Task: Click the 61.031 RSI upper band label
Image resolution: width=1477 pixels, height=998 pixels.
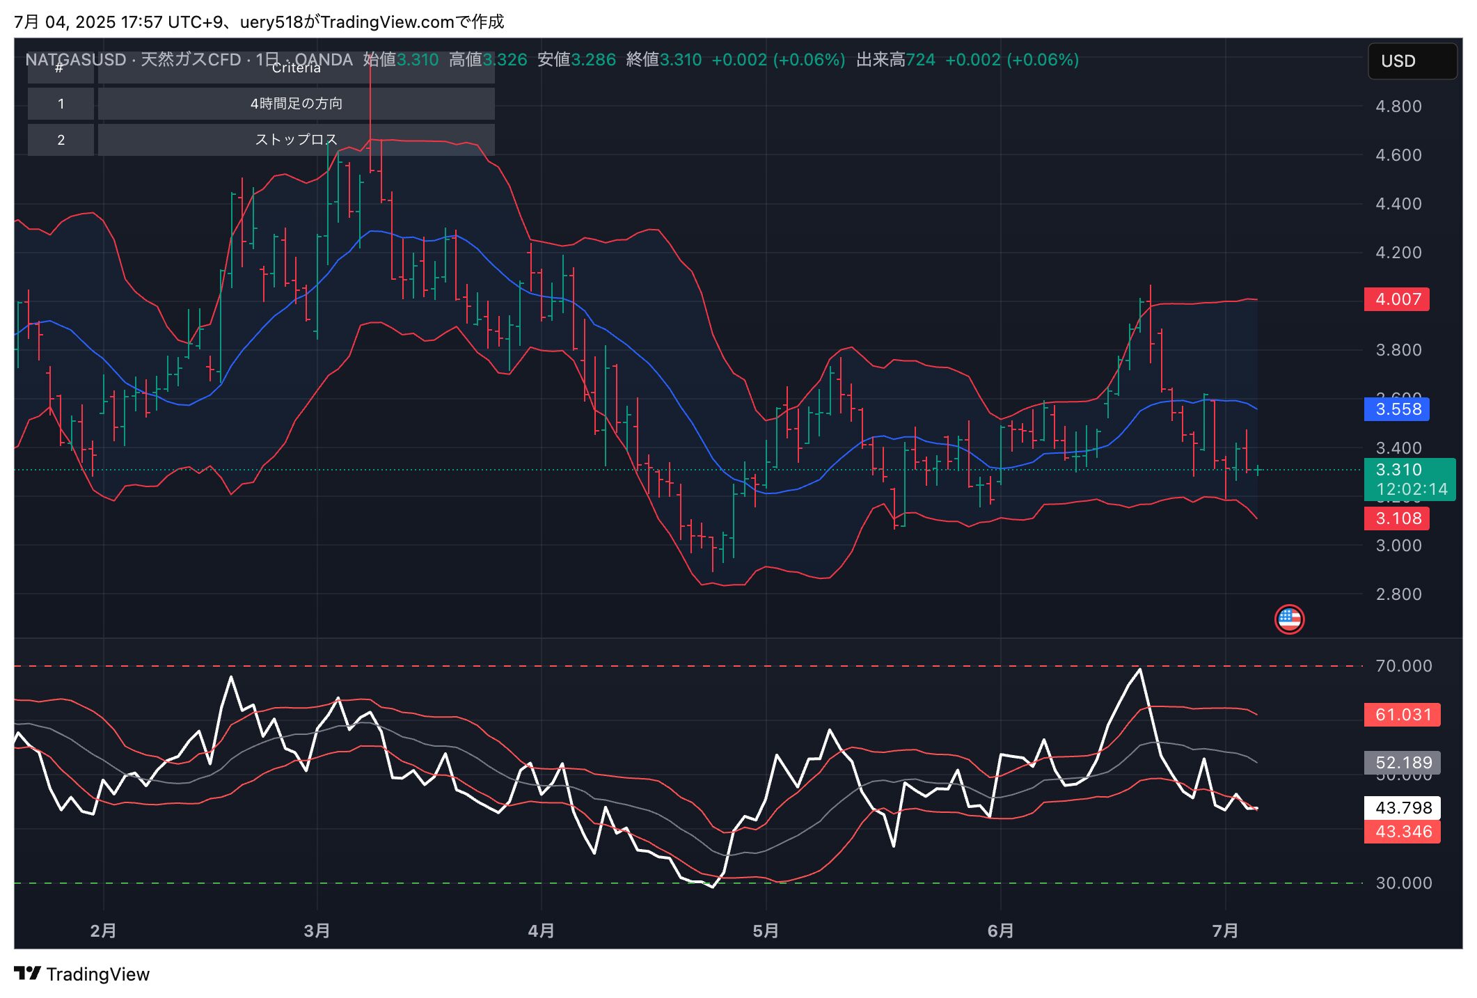Action: point(1402,715)
